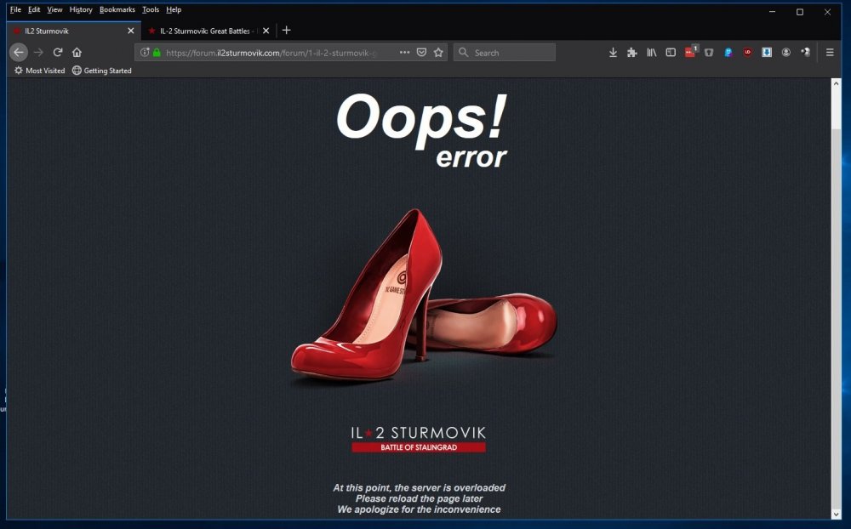Open the Library icon in the toolbar

point(652,52)
